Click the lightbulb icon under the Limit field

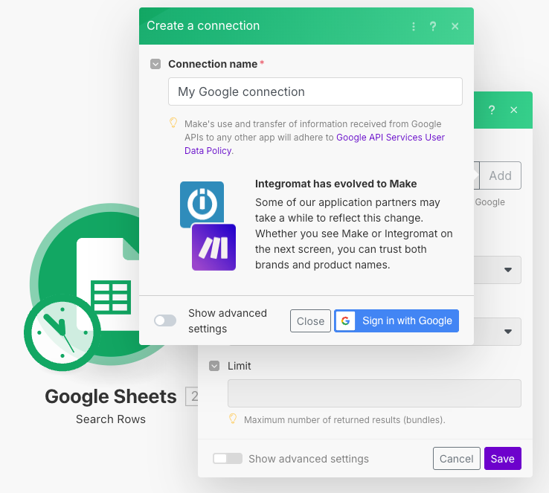pos(233,419)
